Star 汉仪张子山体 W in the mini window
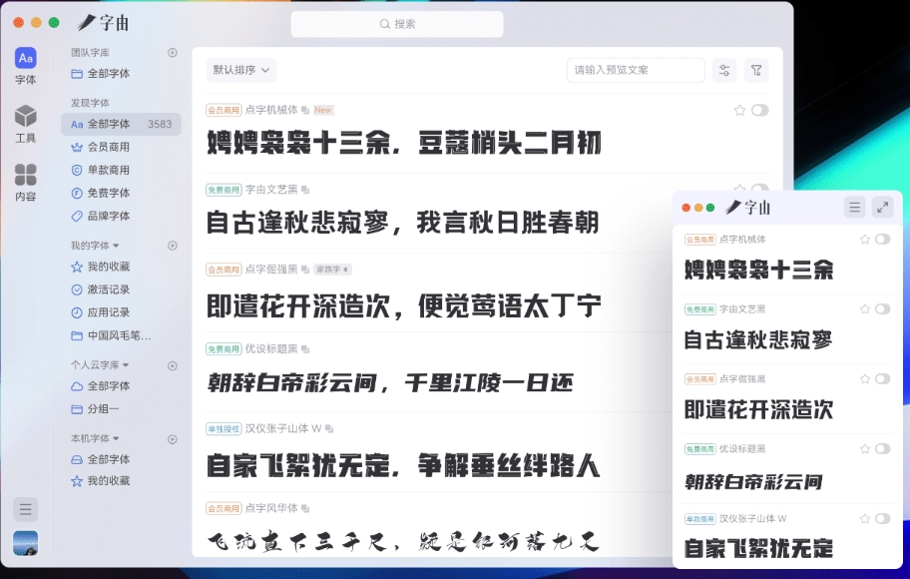Image resolution: width=910 pixels, height=579 pixels. pos(865,518)
